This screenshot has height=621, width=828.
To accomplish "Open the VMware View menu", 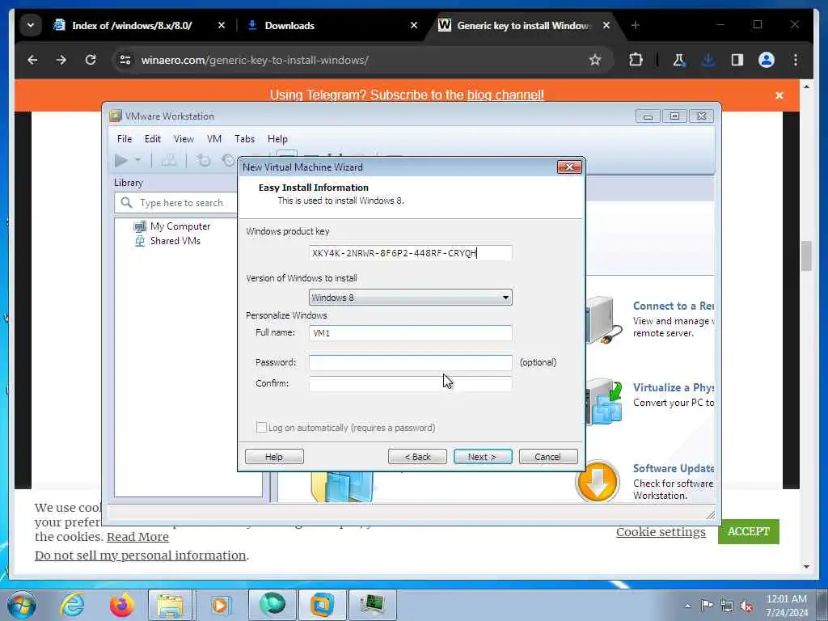I will (184, 139).
